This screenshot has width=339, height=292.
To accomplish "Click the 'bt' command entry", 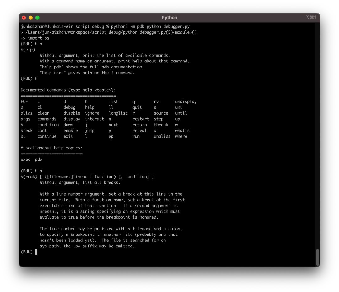I will click(23, 136).
